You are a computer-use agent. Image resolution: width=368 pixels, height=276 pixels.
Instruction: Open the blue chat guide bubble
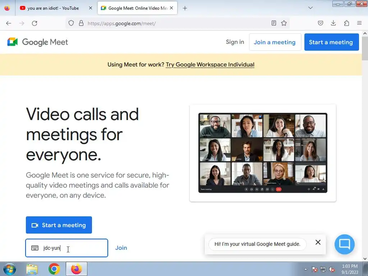(345, 244)
